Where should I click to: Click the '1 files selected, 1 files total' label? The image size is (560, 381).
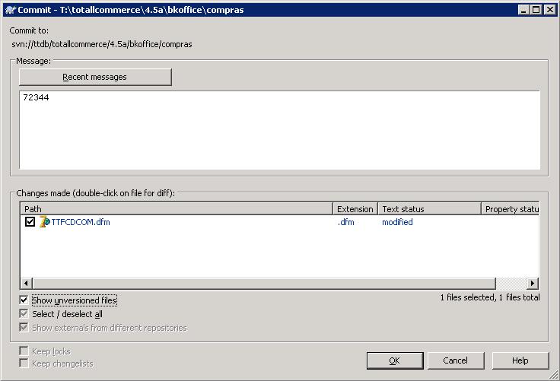pos(490,297)
